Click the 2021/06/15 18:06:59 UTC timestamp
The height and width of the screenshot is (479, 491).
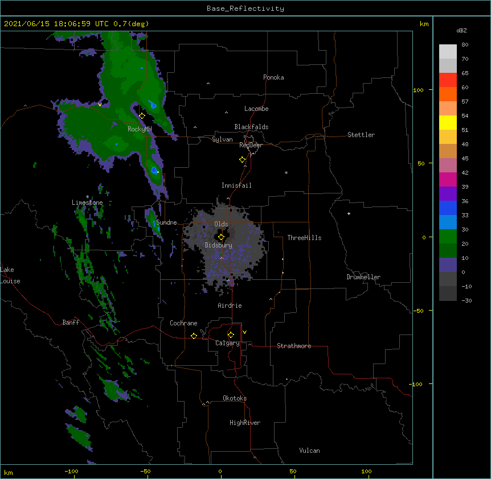(56, 24)
